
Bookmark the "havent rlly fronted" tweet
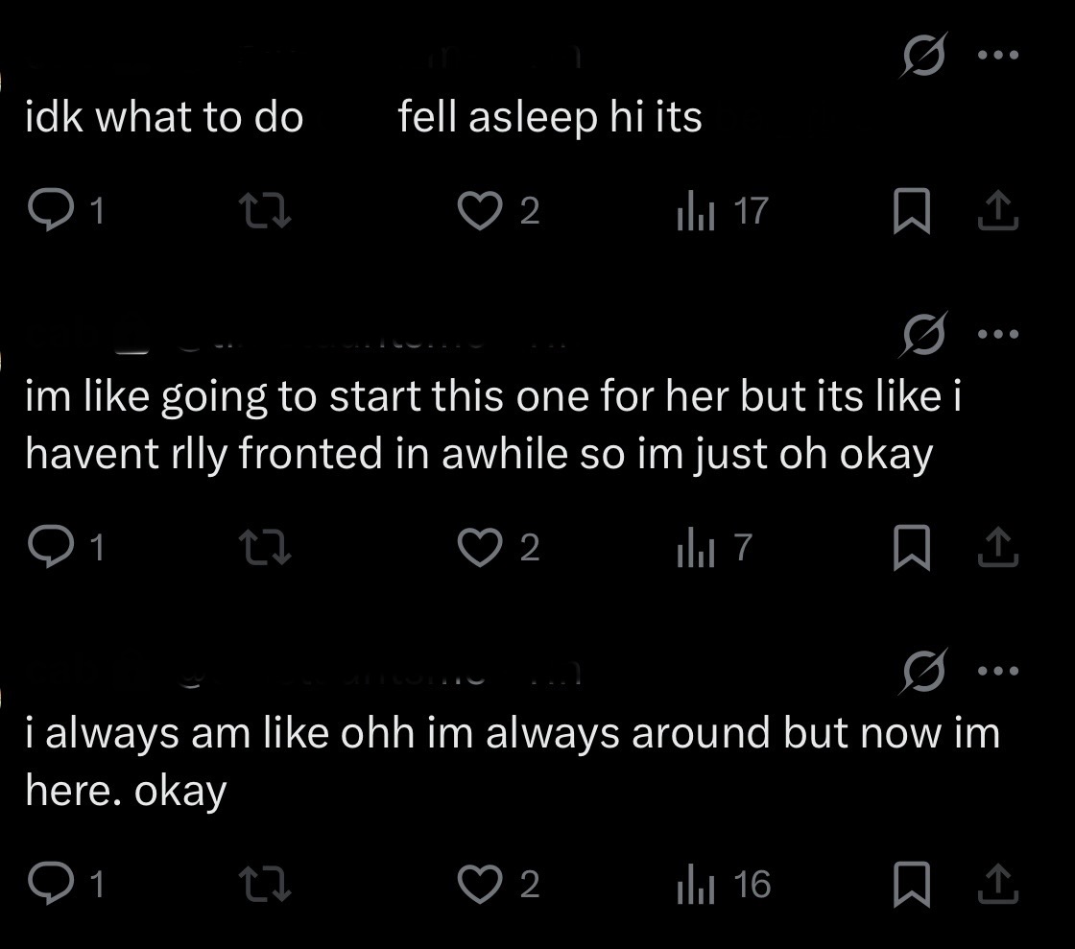912,548
